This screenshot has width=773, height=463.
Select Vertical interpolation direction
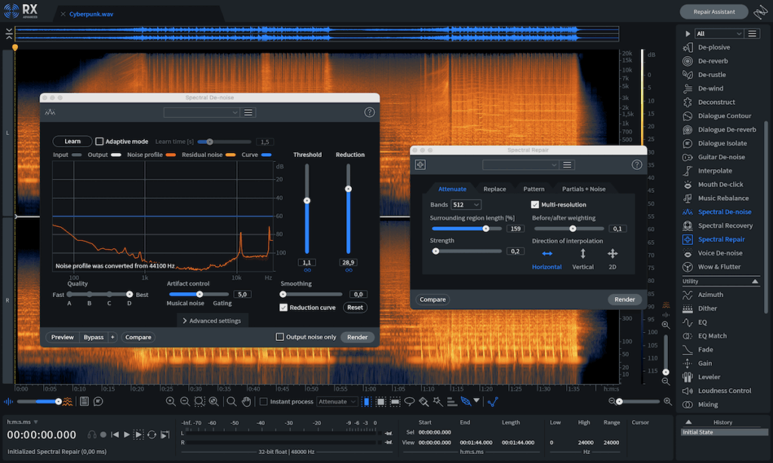pos(583,259)
